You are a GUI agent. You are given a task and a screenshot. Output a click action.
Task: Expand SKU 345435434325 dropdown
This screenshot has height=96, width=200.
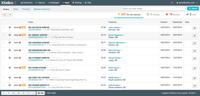(41, 30)
